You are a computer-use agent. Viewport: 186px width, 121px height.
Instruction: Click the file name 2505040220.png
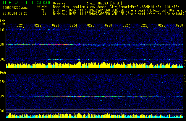pos(15,8)
